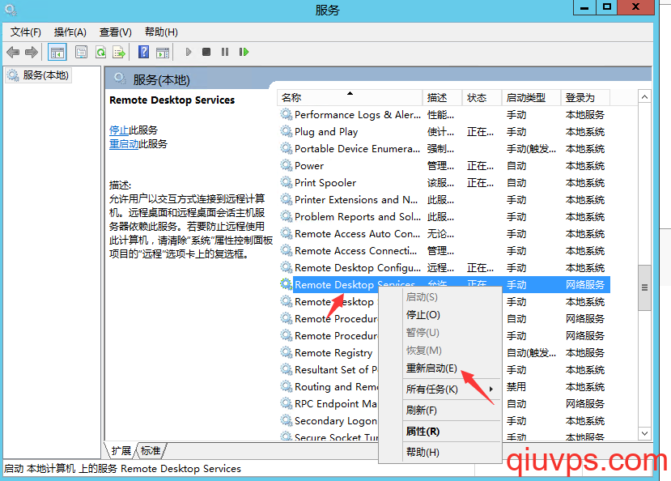The image size is (671, 481).
Task: Click the gear icon beside Power service
Action: [286, 165]
